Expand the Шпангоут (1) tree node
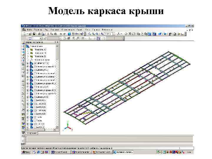This screenshot has width=212, height=159. tap(28, 63)
